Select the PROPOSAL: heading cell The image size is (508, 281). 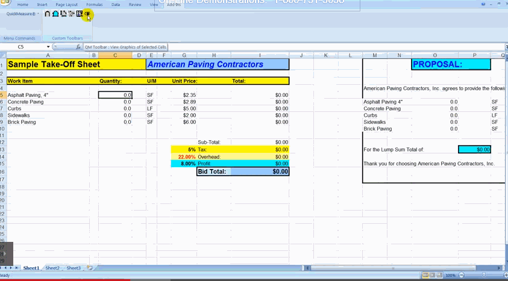point(451,64)
